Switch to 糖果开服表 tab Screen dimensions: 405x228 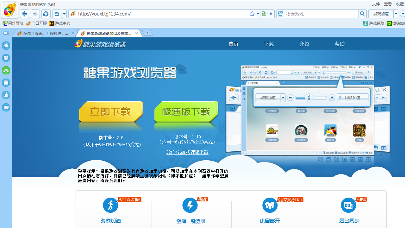(x=44, y=33)
